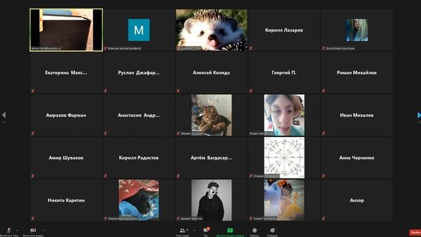421x237 pixels.
Task: Select the man in sunglasses photo tile
Action: pos(212,200)
